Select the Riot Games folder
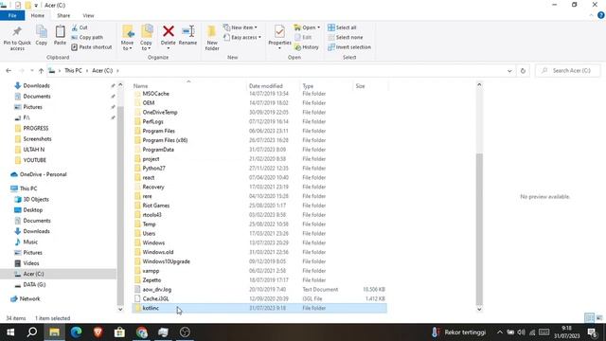Screen dimensions: 606x341 coord(155,206)
